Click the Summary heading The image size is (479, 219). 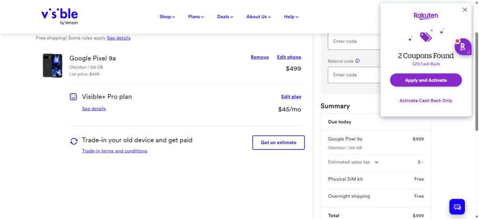(x=335, y=106)
